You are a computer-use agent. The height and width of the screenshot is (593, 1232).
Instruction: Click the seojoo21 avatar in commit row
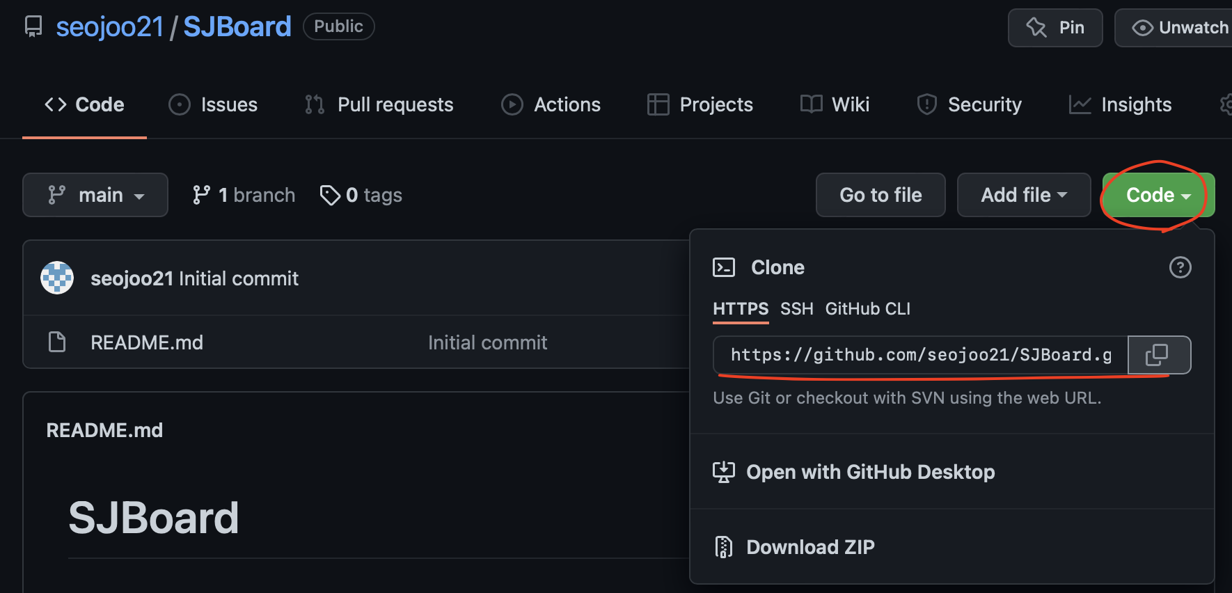(57, 278)
